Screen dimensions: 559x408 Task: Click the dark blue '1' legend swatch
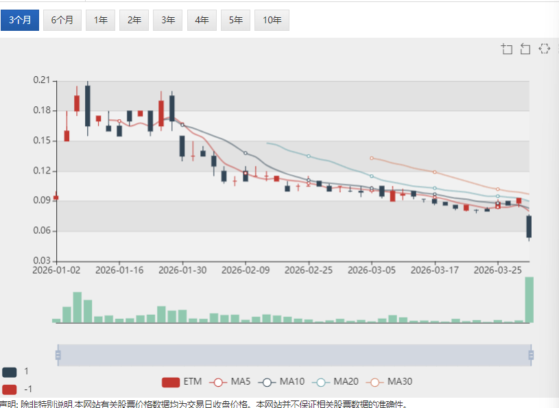10,372
